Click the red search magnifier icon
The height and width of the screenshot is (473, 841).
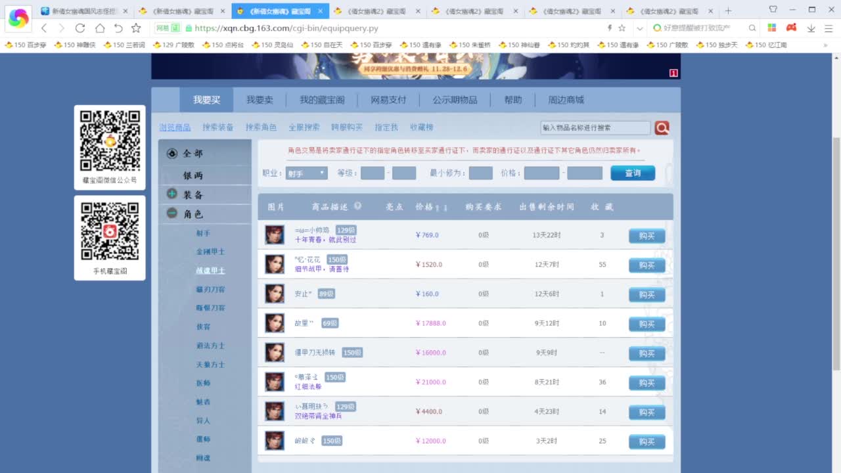(x=662, y=128)
